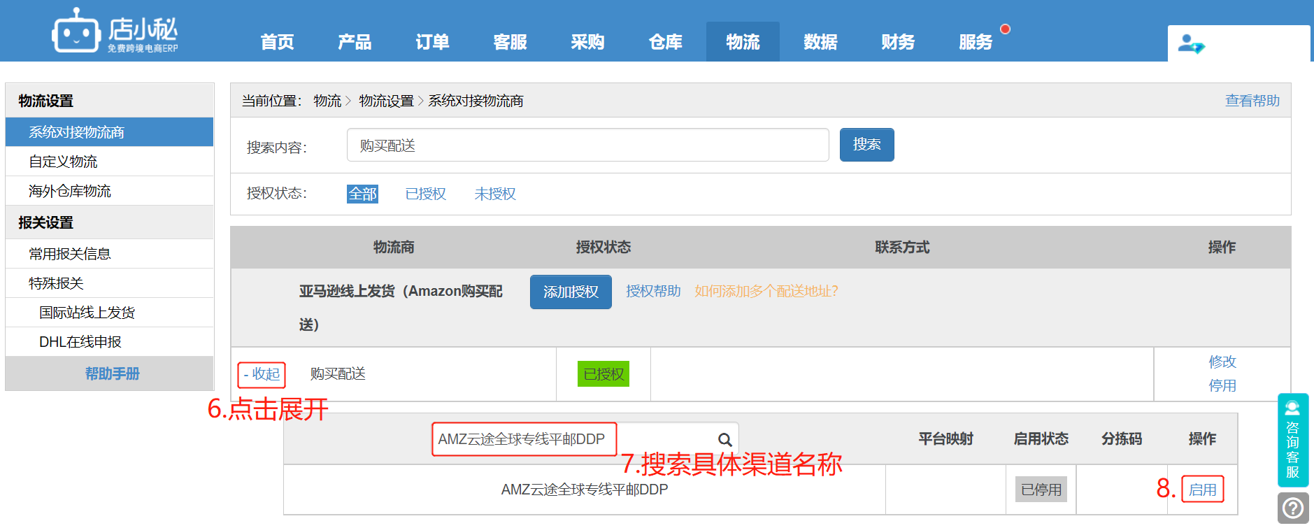Click the 授权状态 column header
Viewport: 1314px width, 528px height.
pyautogui.click(x=603, y=247)
